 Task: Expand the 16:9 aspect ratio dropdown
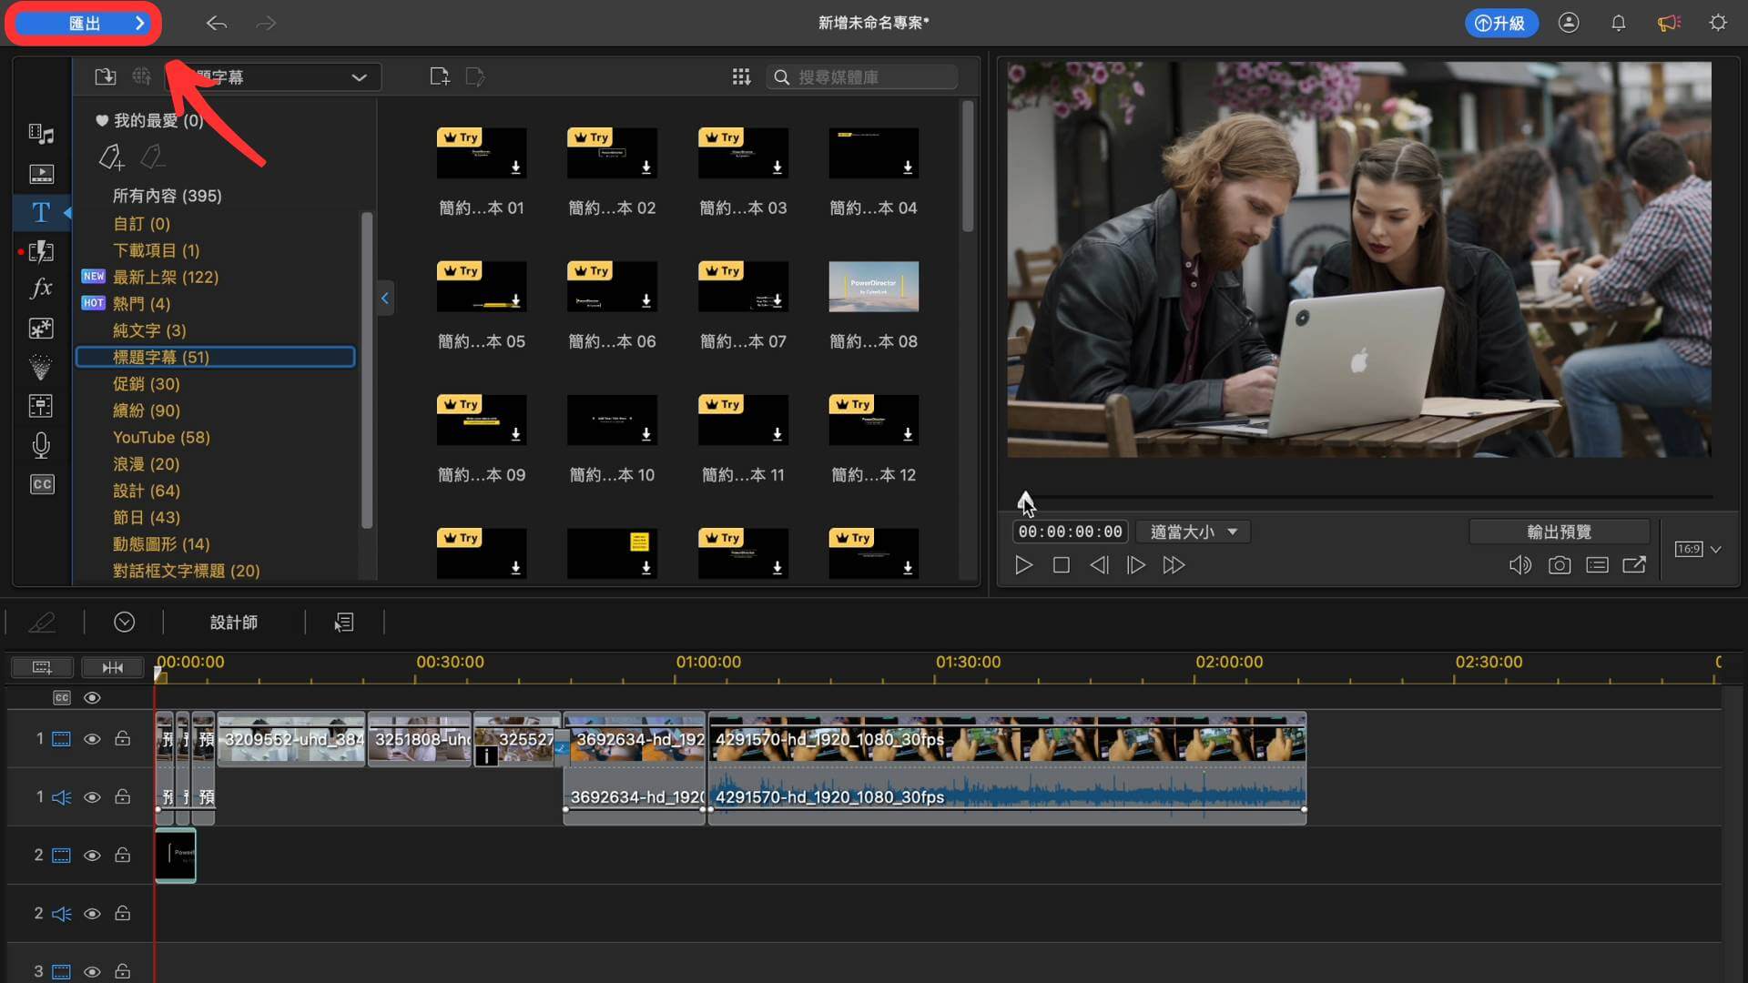1715,549
